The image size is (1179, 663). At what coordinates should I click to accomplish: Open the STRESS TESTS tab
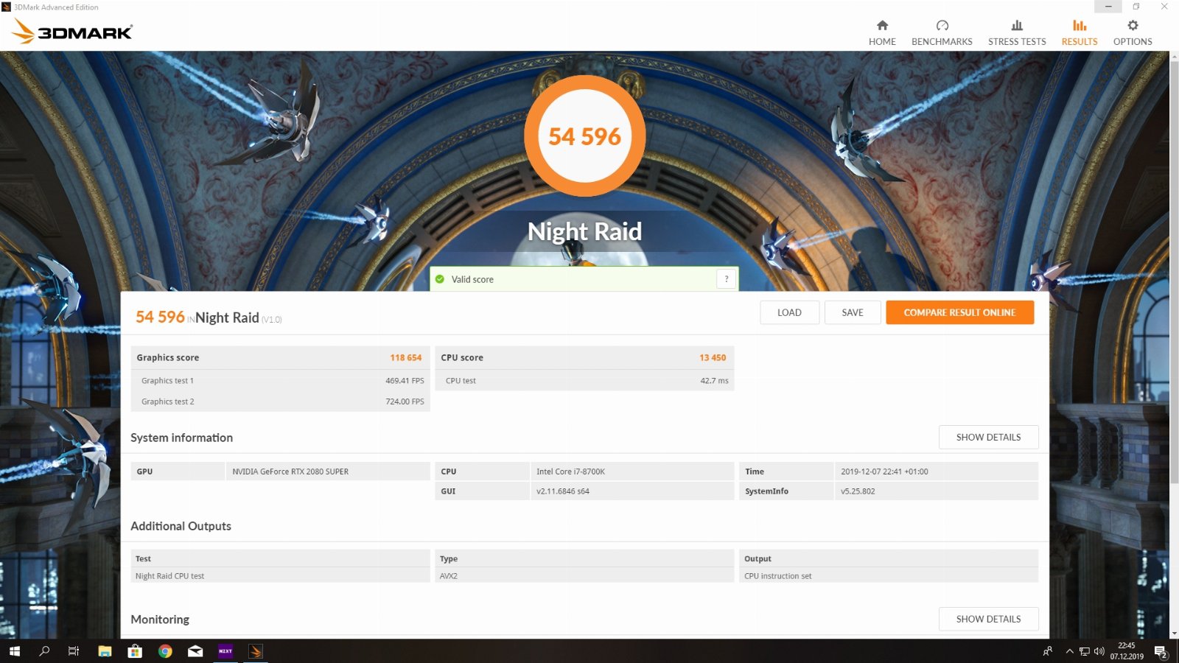(1017, 33)
